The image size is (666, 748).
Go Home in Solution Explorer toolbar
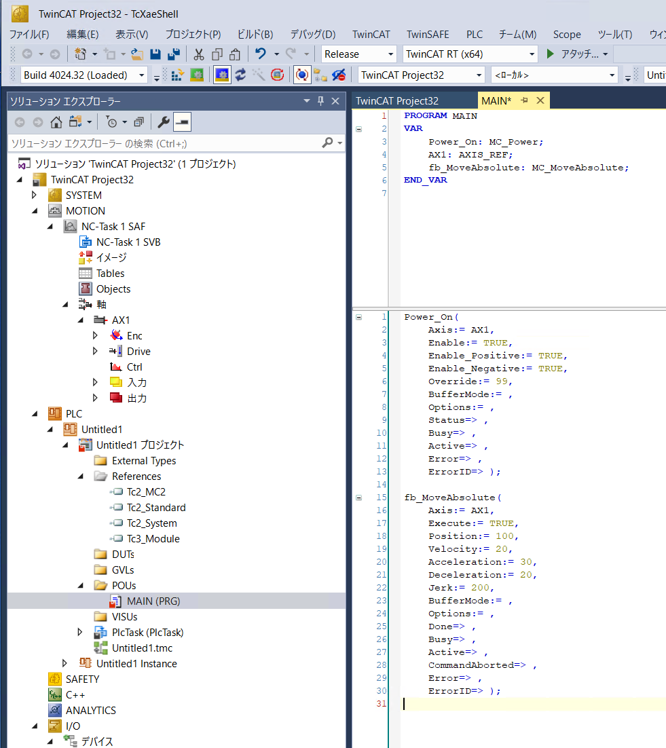tap(56, 122)
